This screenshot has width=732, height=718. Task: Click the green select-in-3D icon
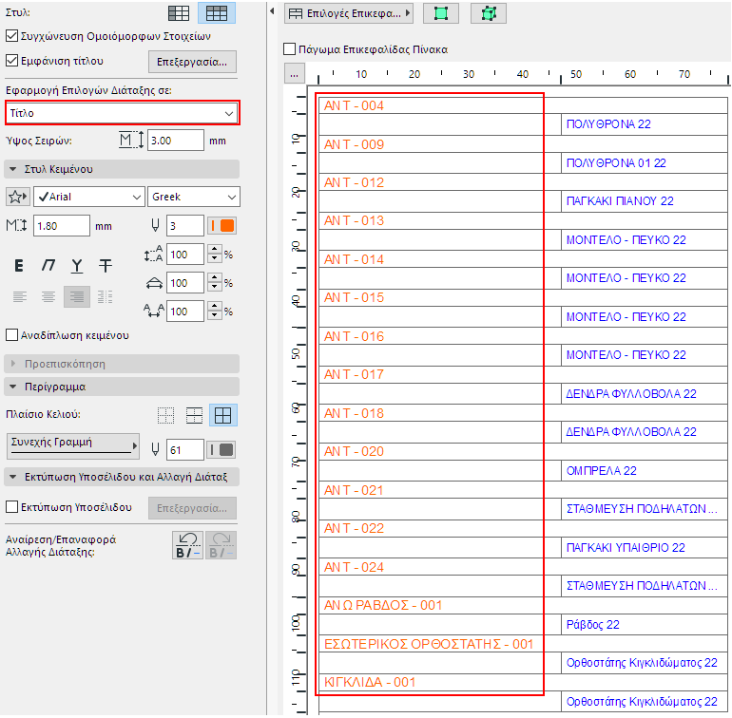489,13
